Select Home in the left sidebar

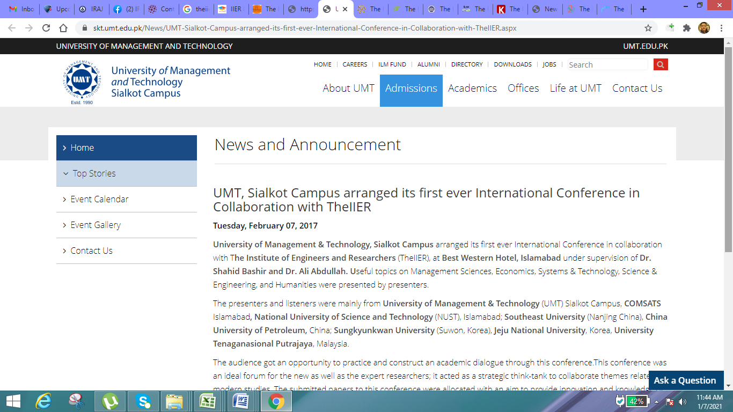click(x=127, y=148)
